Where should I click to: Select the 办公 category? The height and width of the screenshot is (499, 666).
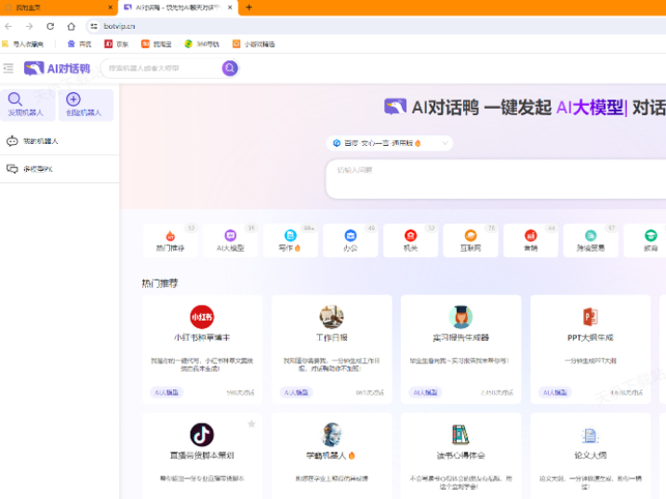coord(351,241)
